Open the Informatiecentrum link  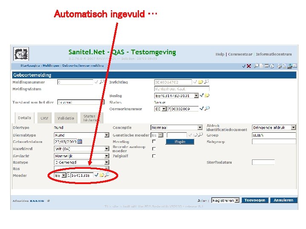(274, 54)
